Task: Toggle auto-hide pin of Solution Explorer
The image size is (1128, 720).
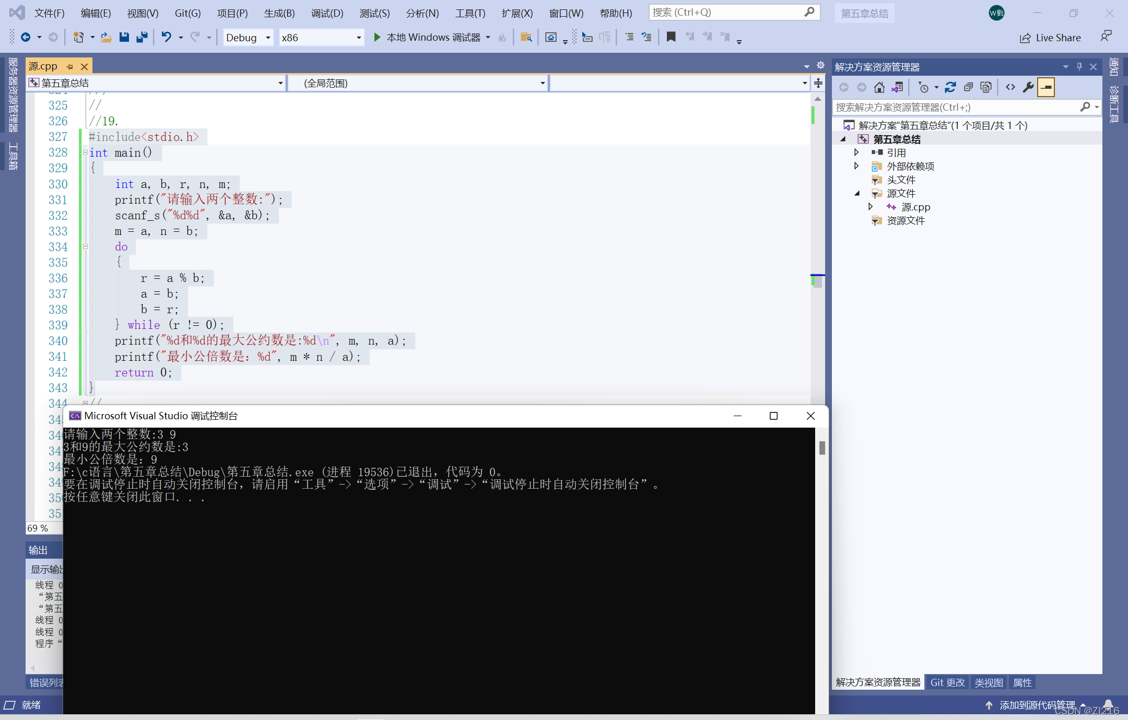Action: coord(1079,67)
